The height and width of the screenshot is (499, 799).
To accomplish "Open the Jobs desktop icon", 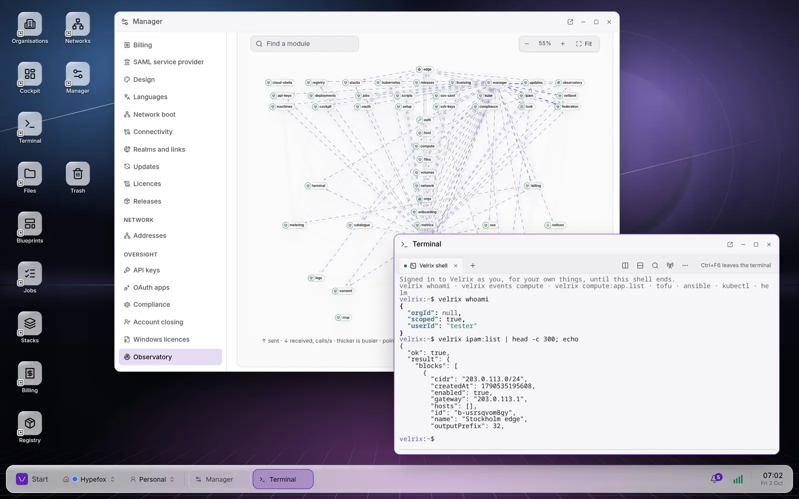I will click(x=30, y=278).
